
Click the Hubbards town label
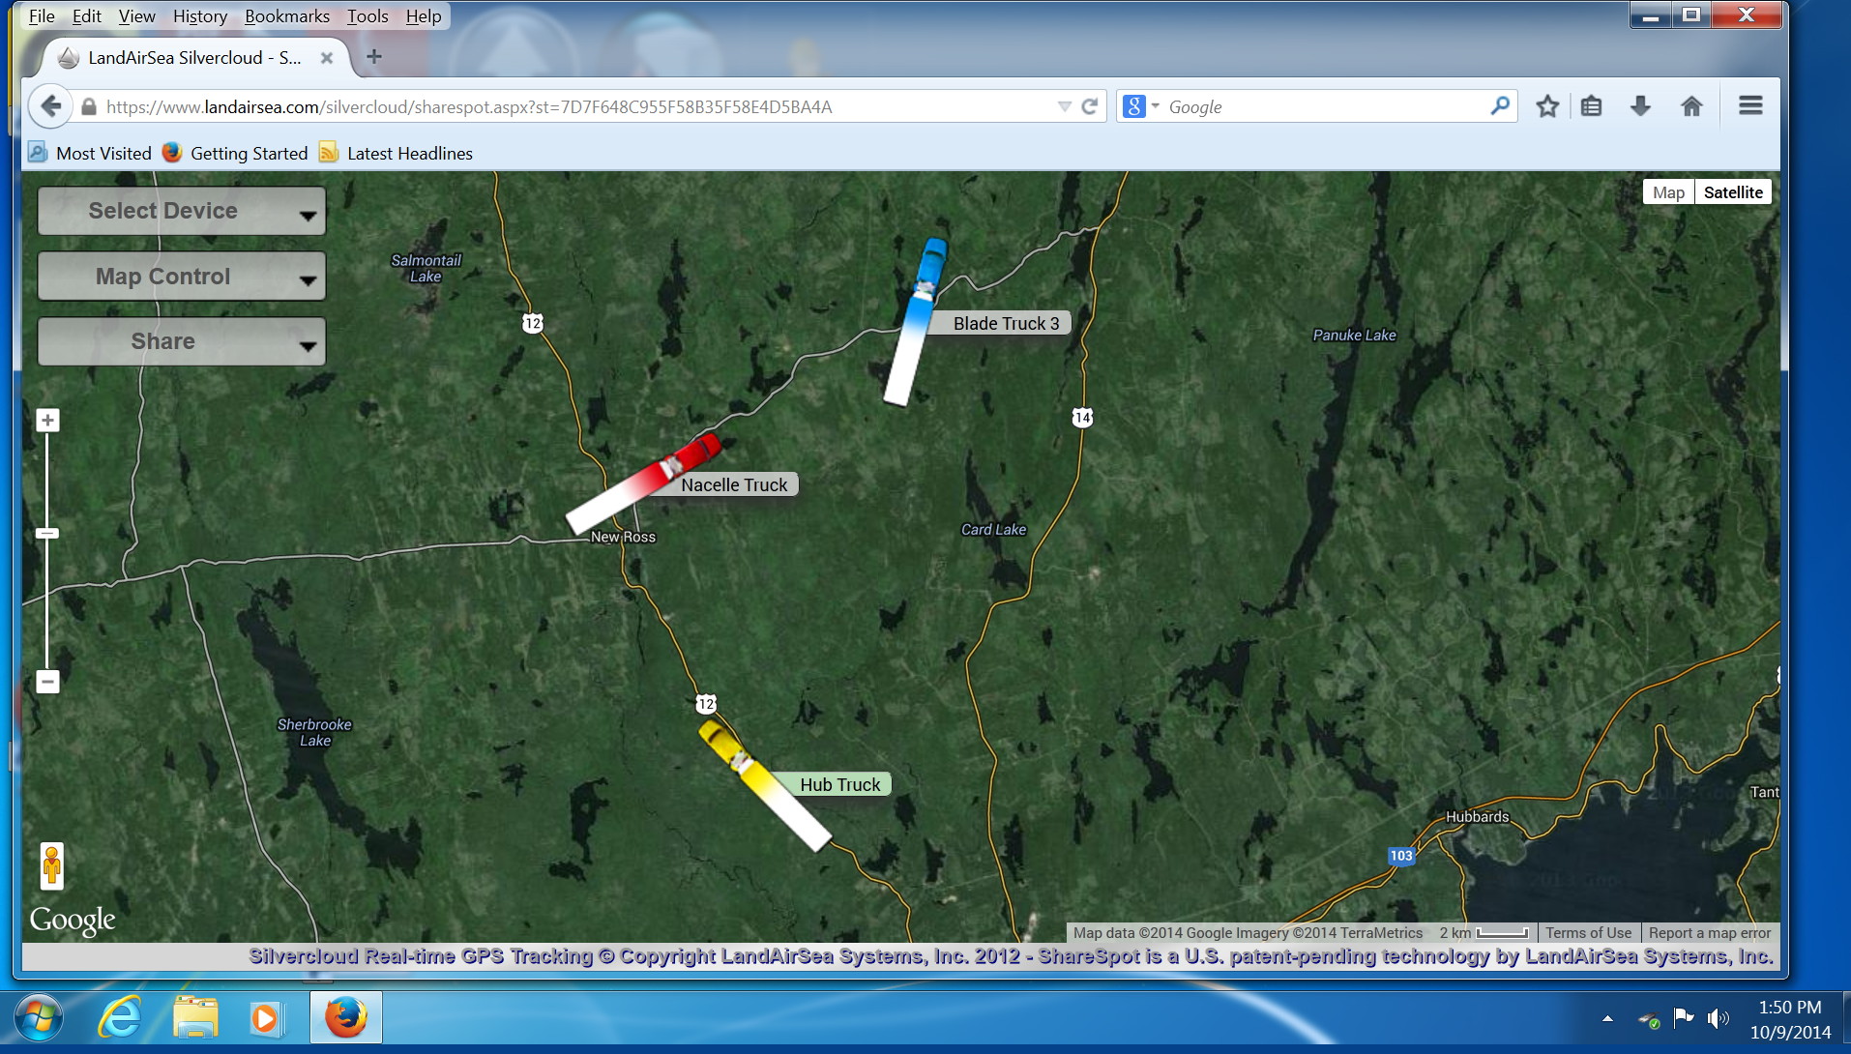1477,816
